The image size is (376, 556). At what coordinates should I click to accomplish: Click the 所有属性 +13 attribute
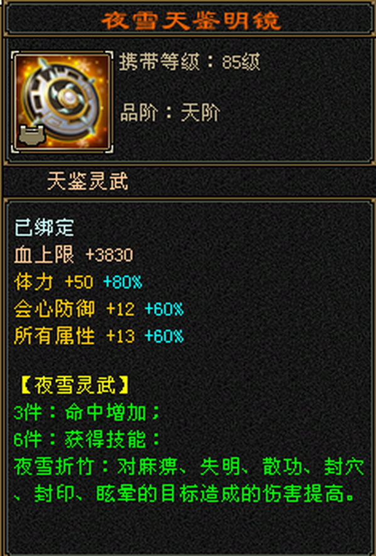pos(74,336)
